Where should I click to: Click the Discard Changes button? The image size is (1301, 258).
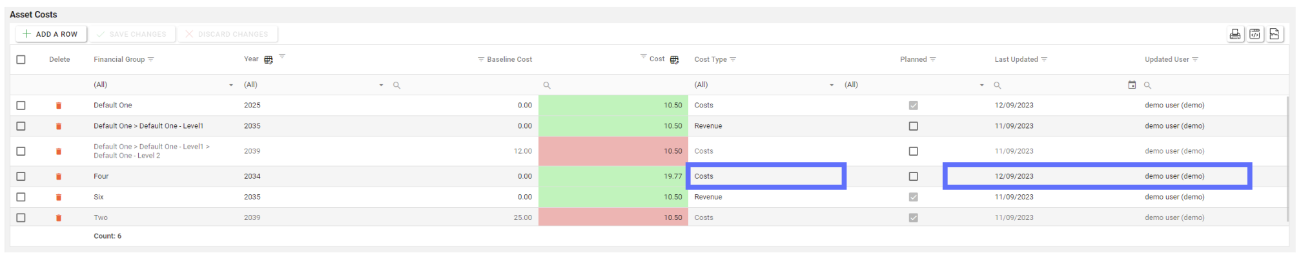[x=227, y=34]
